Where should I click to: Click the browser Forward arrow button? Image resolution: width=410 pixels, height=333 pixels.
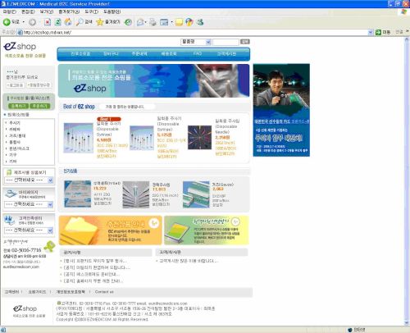[x=32, y=22]
